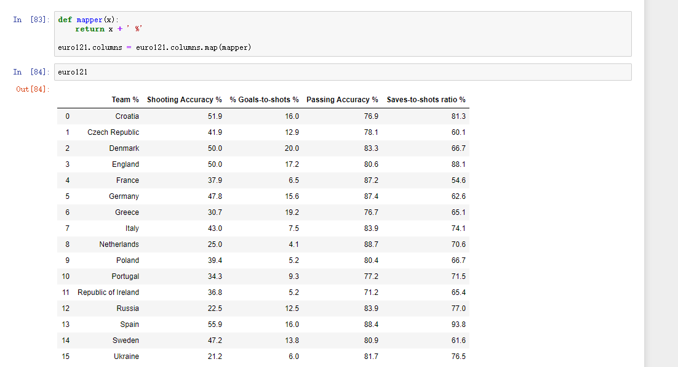This screenshot has width=678, height=367.
Task: Click row index 0 of the dataframe
Action: tap(68, 116)
